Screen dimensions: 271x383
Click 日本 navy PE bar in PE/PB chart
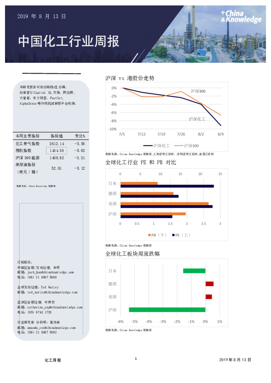pyautogui.click(x=167, y=186)
